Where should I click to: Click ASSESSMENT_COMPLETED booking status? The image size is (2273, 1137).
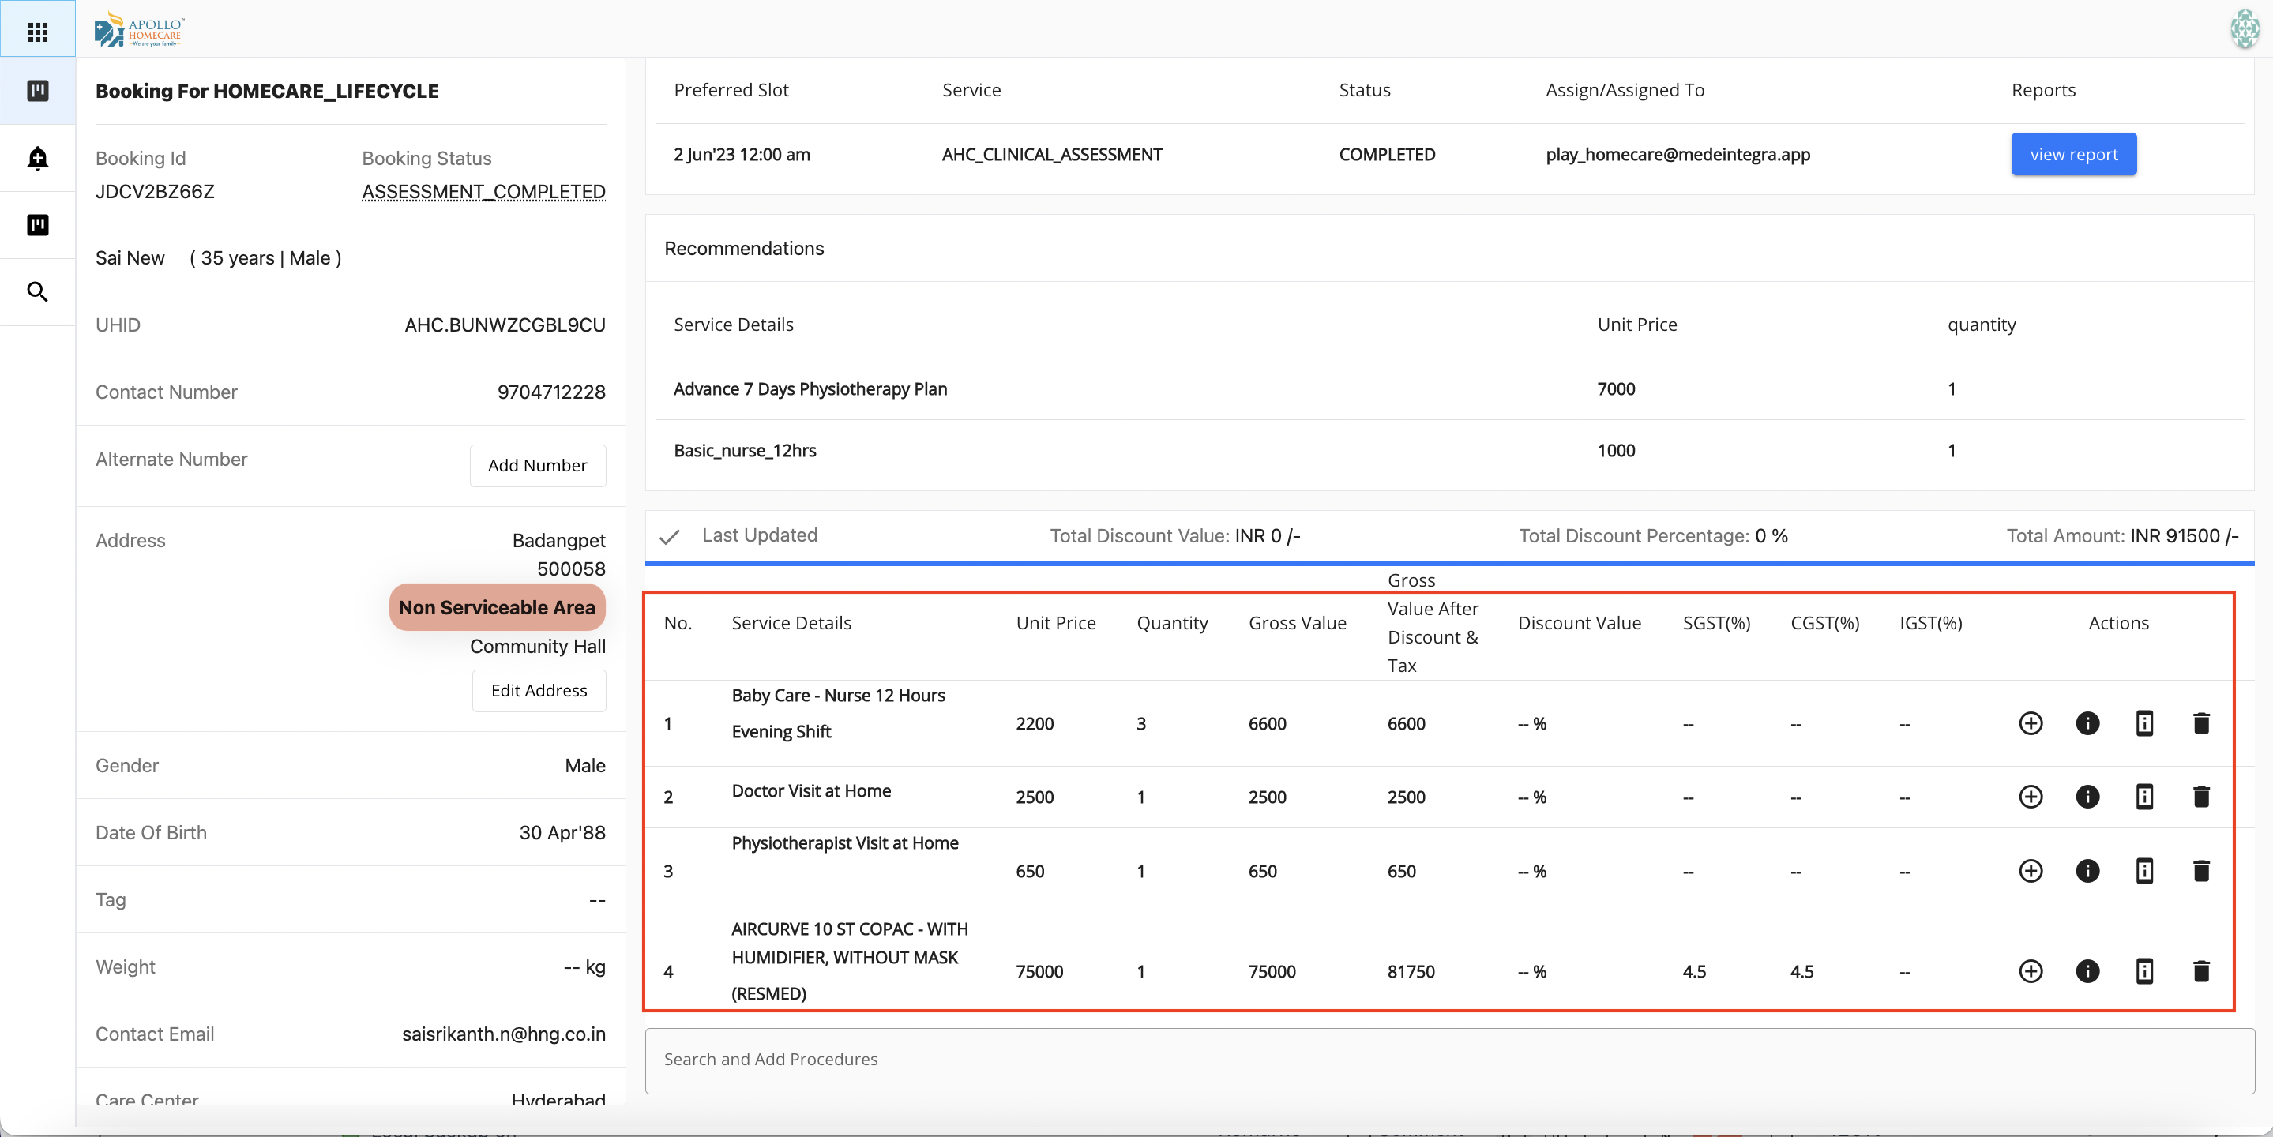pos(483,191)
